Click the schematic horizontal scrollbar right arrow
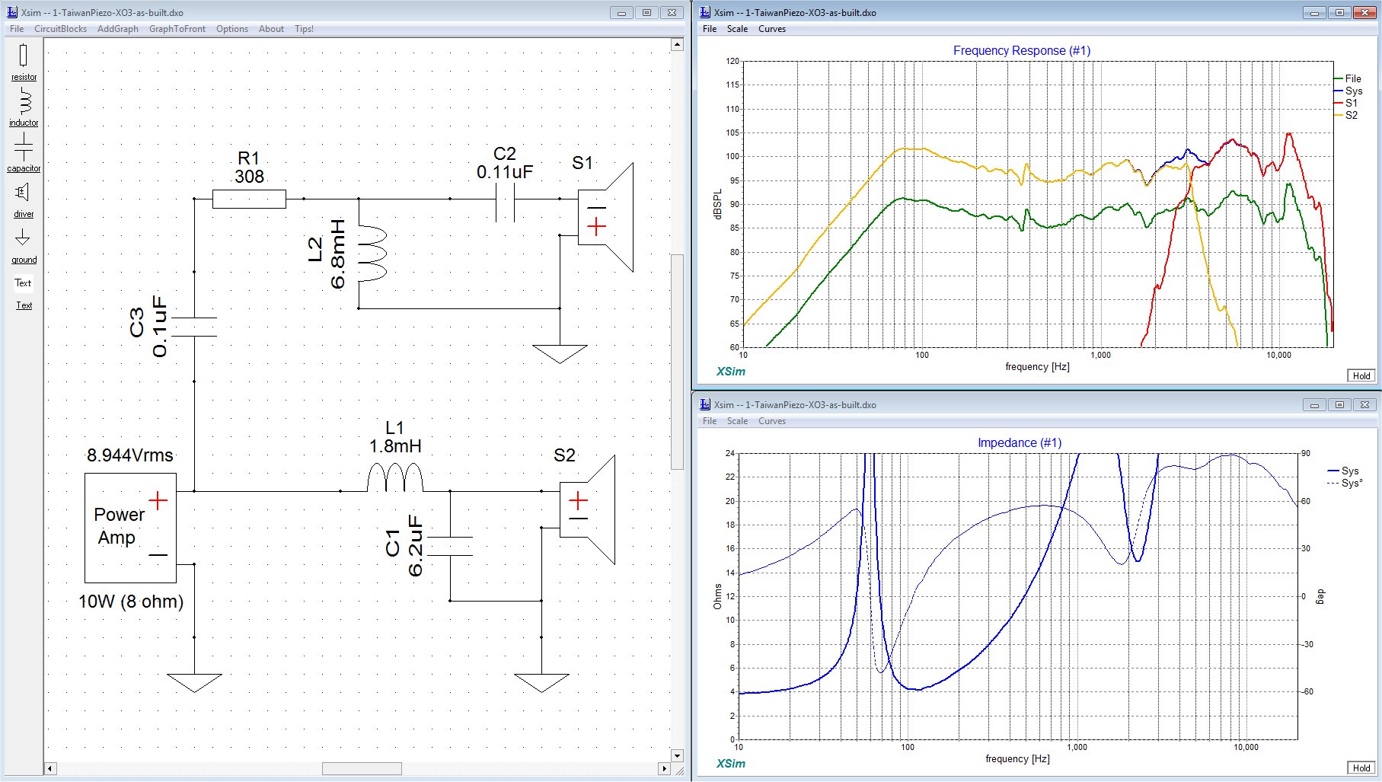1382x782 pixels. click(664, 768)
